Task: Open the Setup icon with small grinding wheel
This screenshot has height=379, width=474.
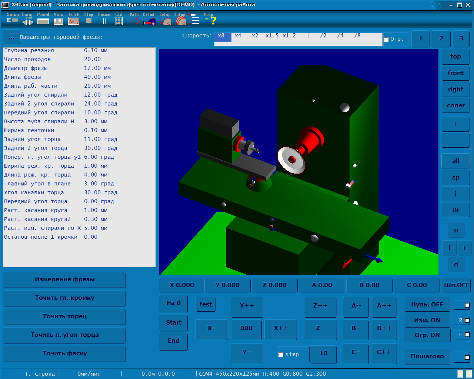Action: click(x=165, y=19)
